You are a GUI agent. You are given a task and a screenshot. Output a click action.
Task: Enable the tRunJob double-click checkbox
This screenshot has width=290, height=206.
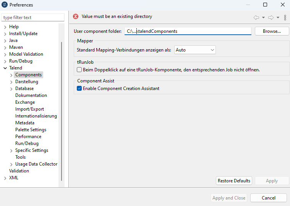(x=79, y=69)
